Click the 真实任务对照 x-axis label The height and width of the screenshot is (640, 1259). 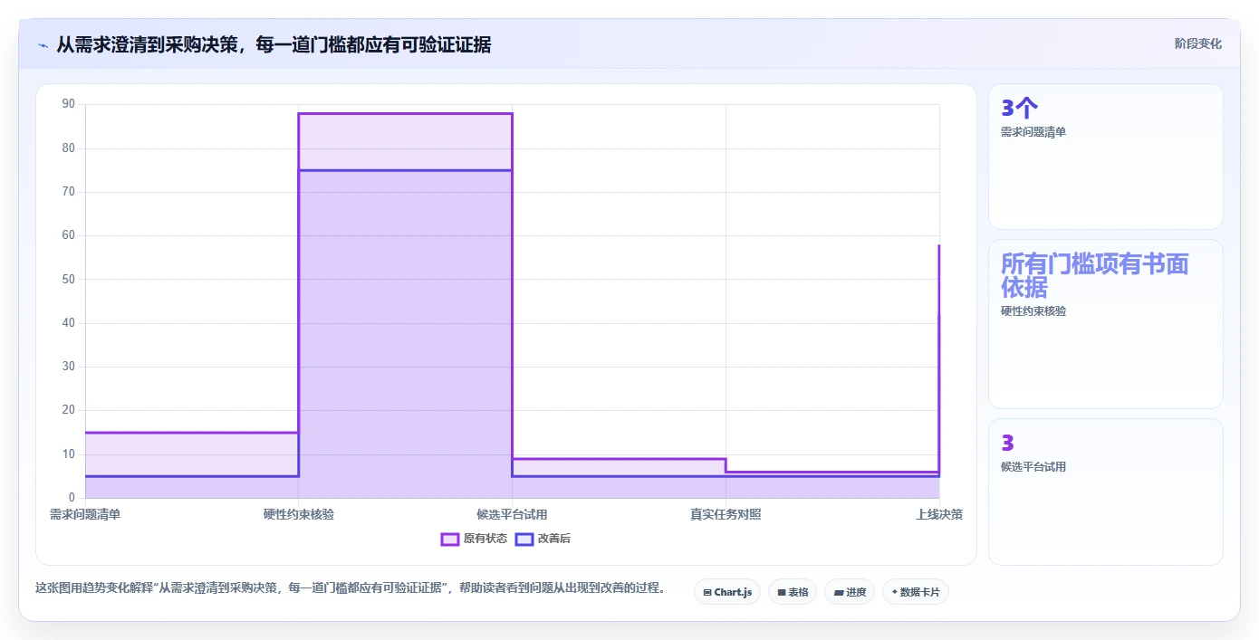click(726, 514)
